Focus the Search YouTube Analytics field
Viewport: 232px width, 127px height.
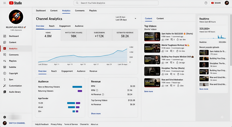pos(116,3)
